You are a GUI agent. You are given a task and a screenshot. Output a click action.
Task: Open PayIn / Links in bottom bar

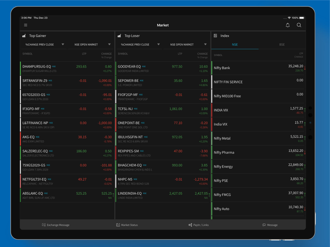point(198,225)
